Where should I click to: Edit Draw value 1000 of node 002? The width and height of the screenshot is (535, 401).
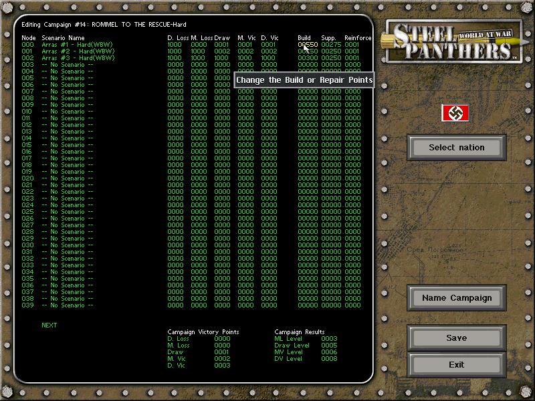[221, 58]
